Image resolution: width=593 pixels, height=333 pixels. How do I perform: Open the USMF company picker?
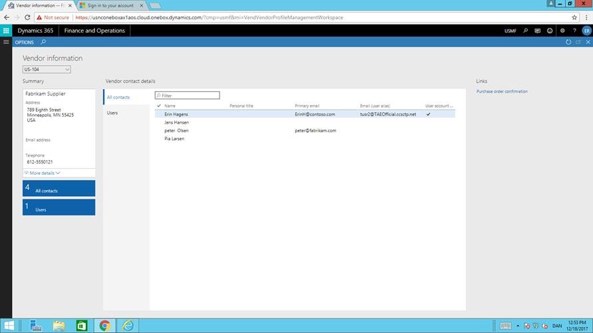coord(510,31)
